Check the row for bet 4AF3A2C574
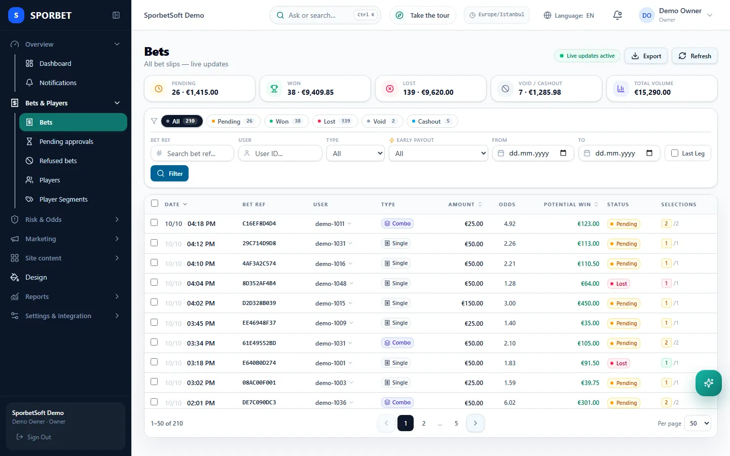 tap(154, 262)
